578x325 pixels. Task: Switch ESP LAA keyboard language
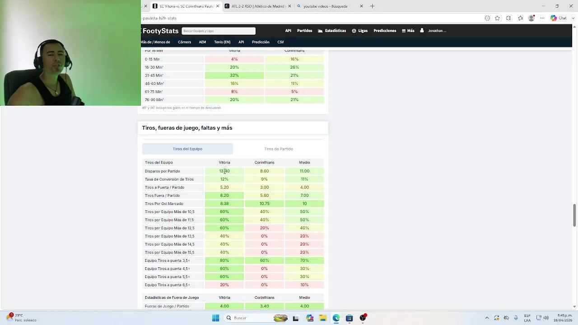pyautogui.click(x=527, y=318)
